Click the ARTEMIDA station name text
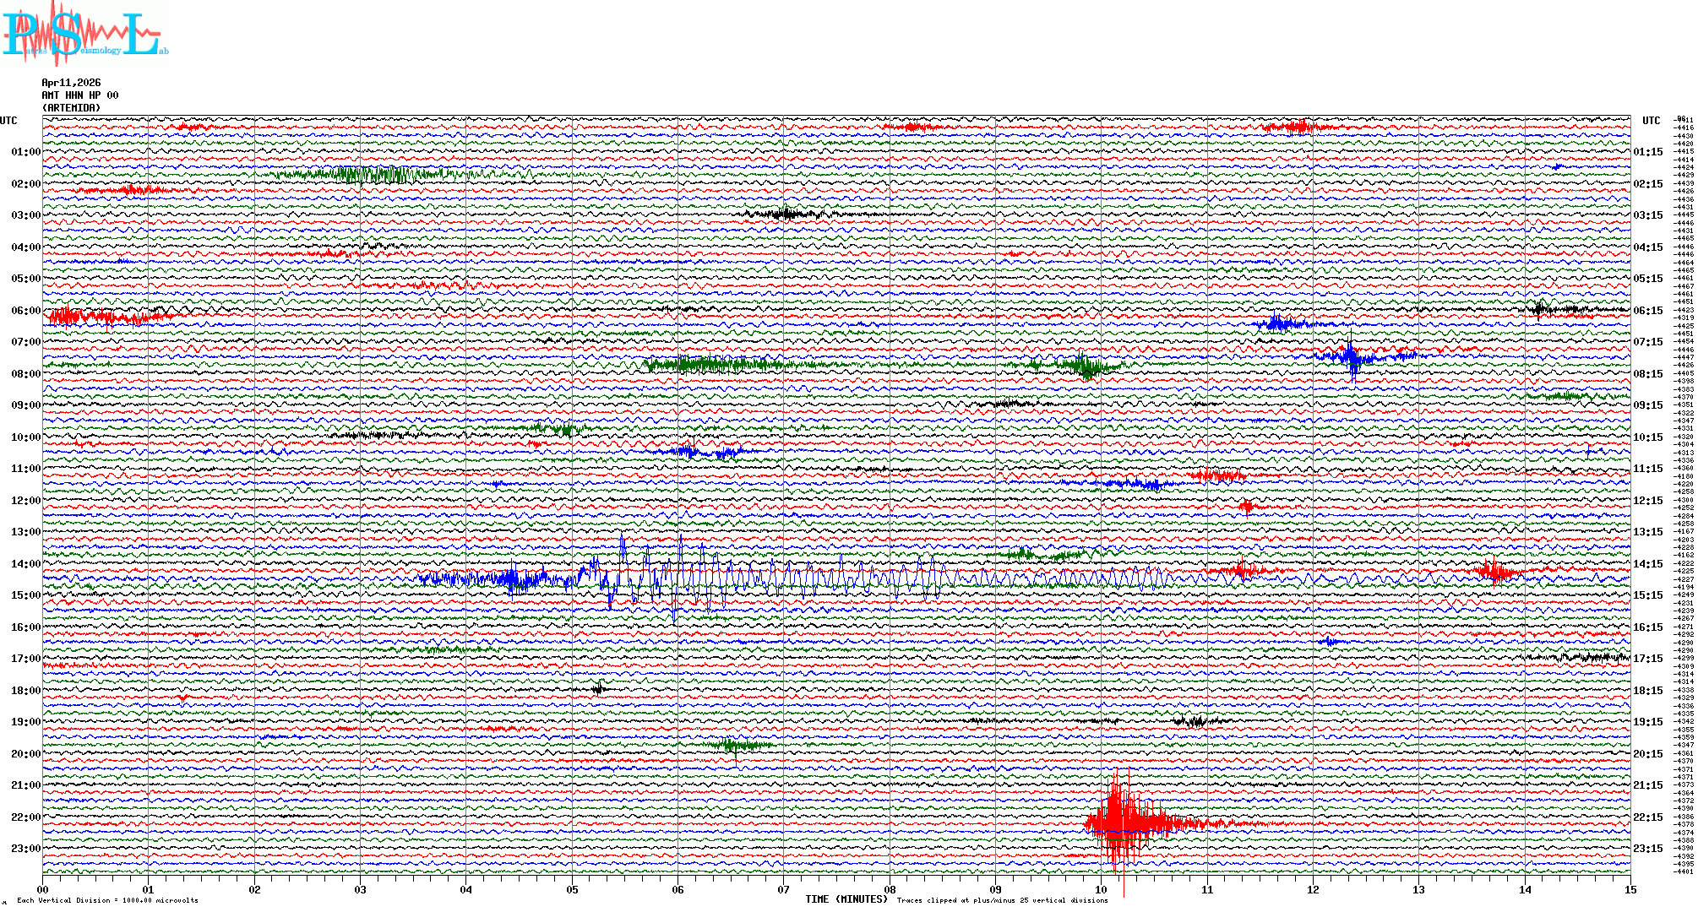 pos(71,108)
